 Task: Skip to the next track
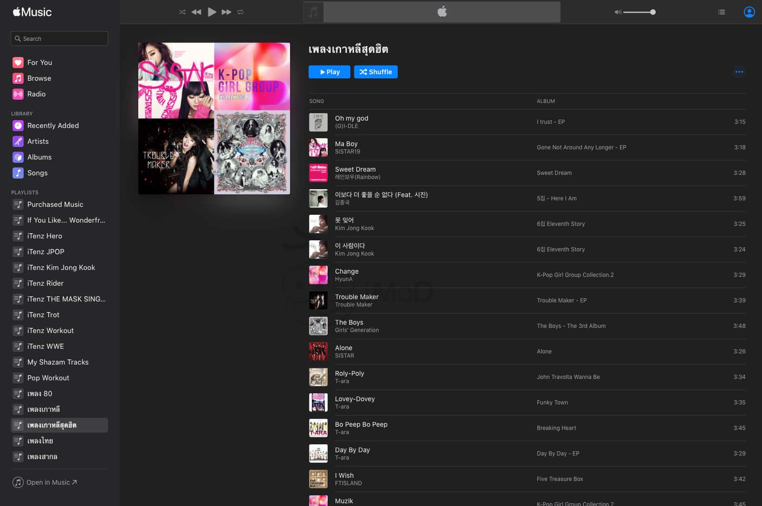[x=226, y=12]
